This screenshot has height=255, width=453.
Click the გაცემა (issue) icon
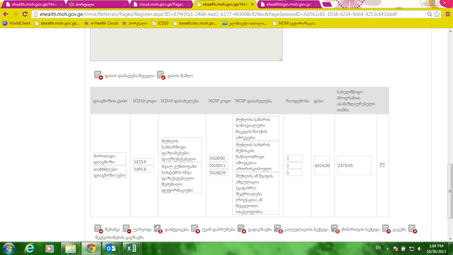point(386,229)
